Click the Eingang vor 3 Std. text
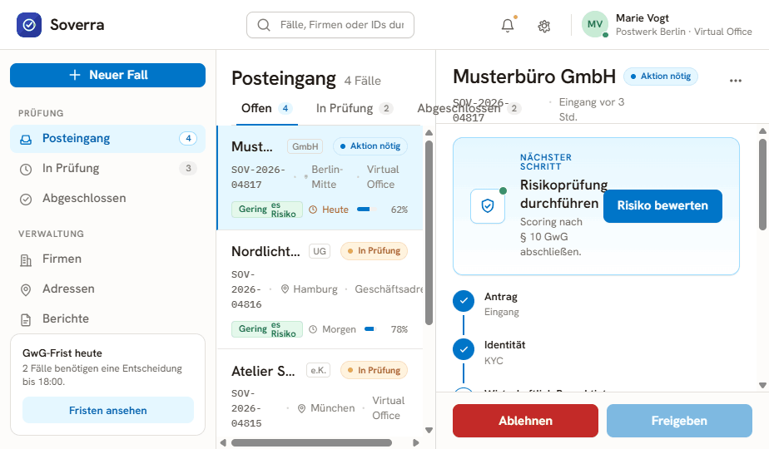The image size is (769, 449). click(592, 109)
